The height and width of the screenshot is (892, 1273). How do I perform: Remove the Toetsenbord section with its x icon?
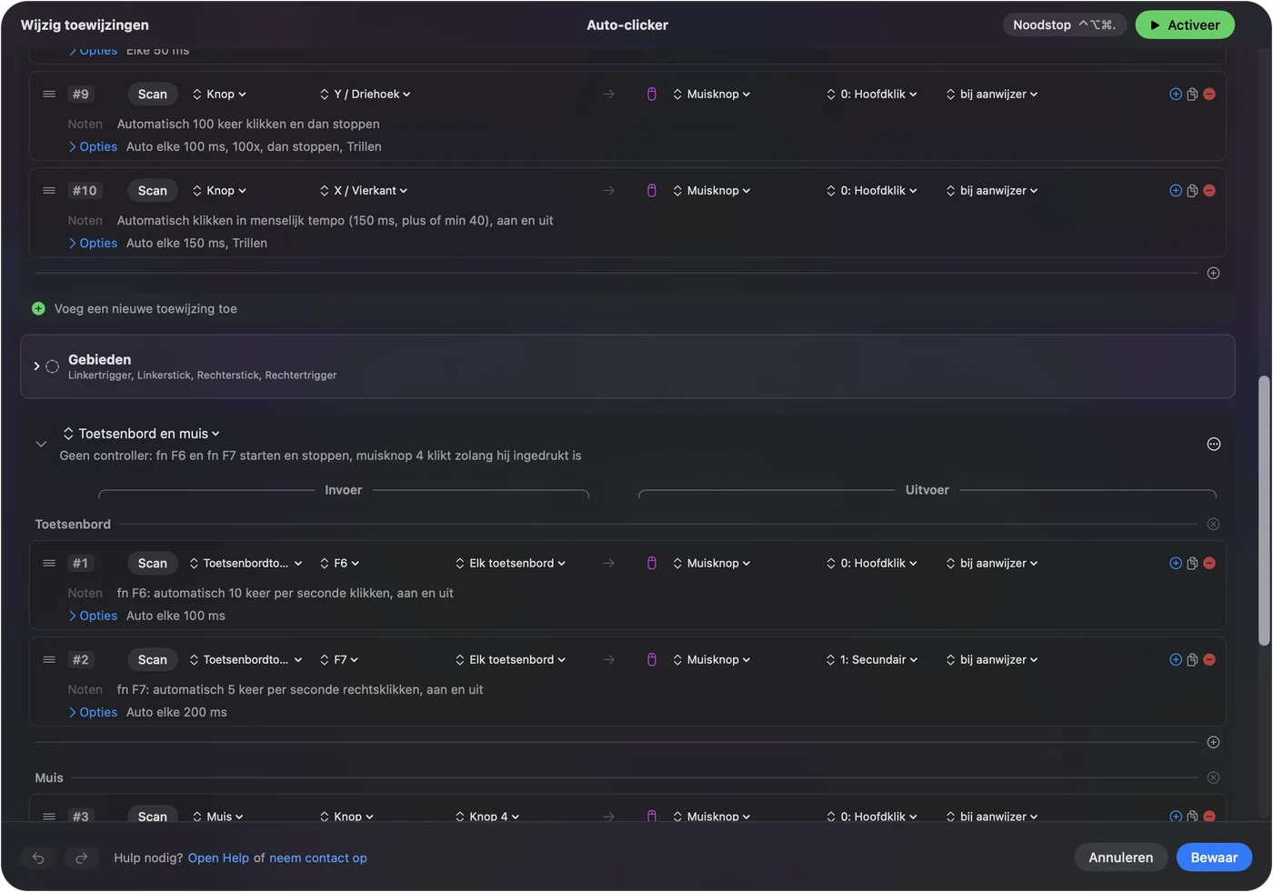[x=1213, y=525]
